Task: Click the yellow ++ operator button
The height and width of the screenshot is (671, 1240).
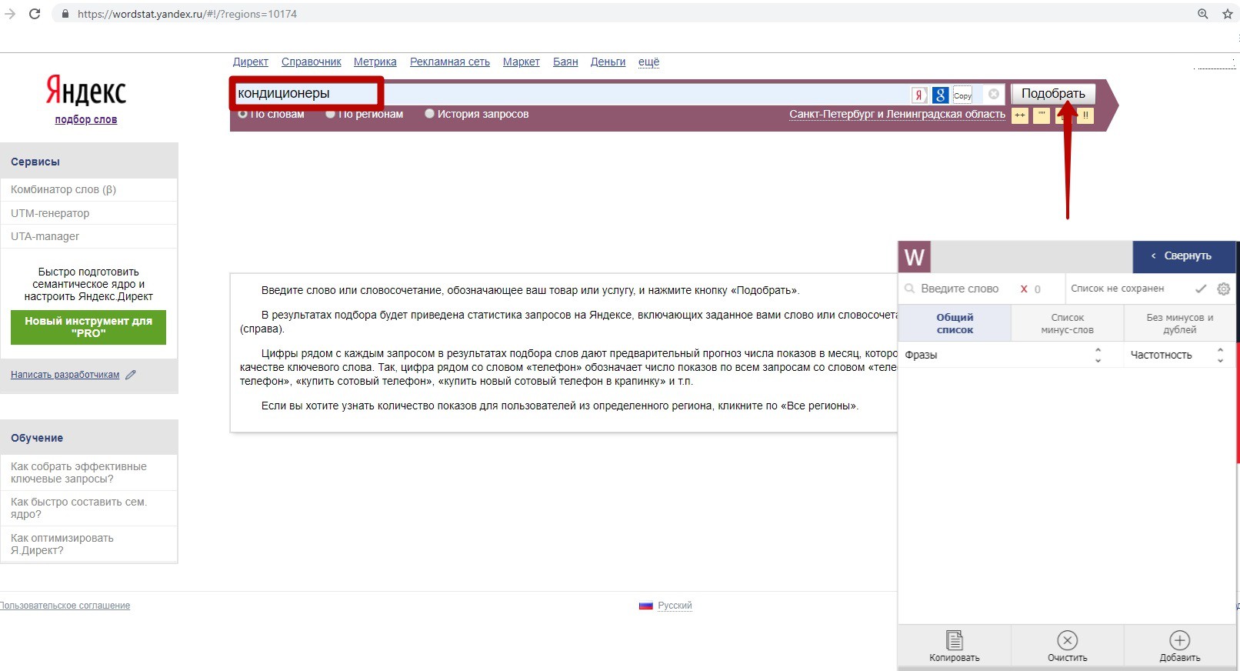Action: click(x=1020, y=115)
